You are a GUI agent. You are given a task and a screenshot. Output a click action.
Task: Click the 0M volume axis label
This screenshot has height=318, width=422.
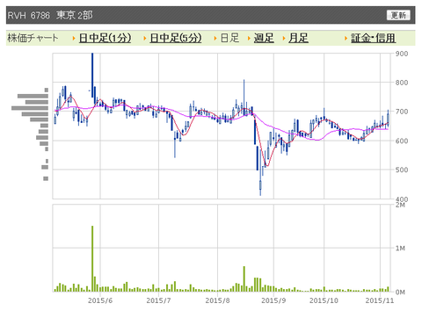coord(400,292)
